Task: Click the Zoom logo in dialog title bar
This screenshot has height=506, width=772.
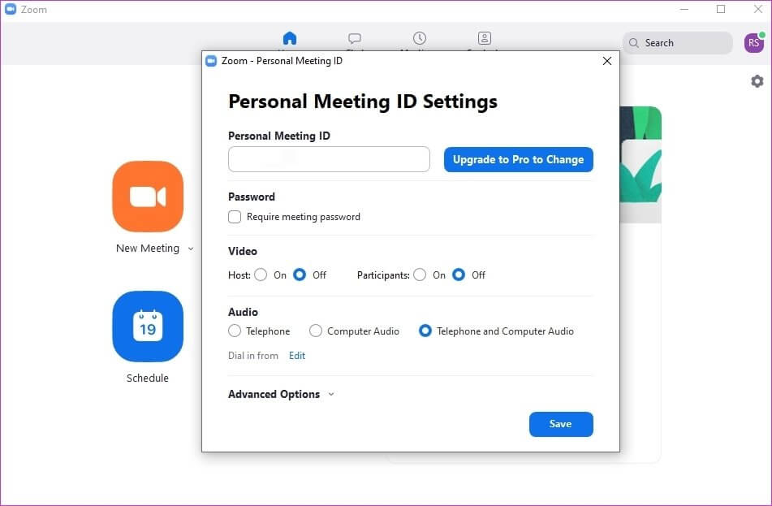Action: [x=211, y=61]
